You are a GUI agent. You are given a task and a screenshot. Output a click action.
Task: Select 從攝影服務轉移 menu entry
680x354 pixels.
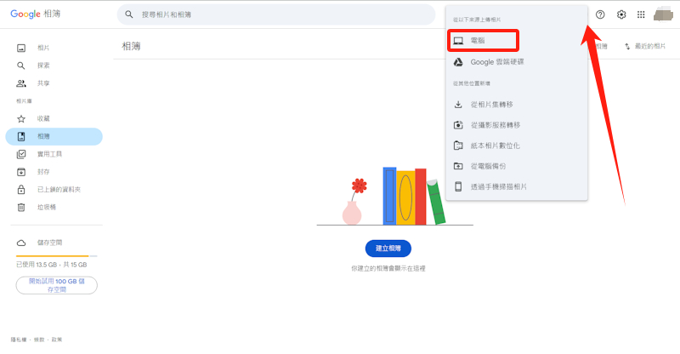(x=517, y=125)
